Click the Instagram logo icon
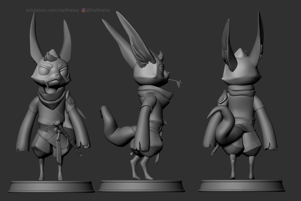 point(84,10)
